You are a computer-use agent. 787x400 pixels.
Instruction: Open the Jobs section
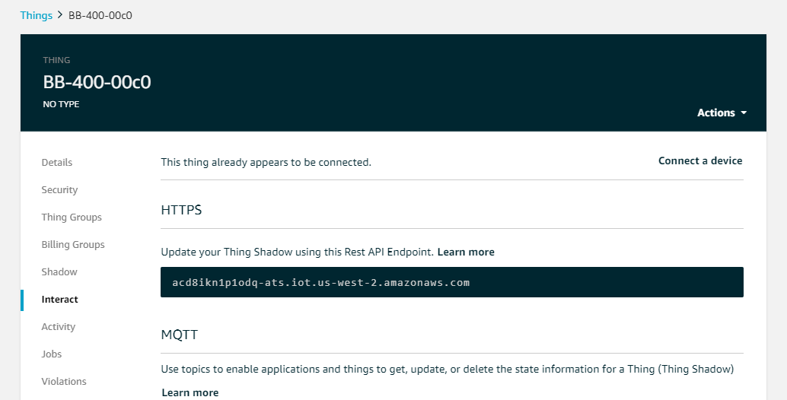click(x=51, y=354)
